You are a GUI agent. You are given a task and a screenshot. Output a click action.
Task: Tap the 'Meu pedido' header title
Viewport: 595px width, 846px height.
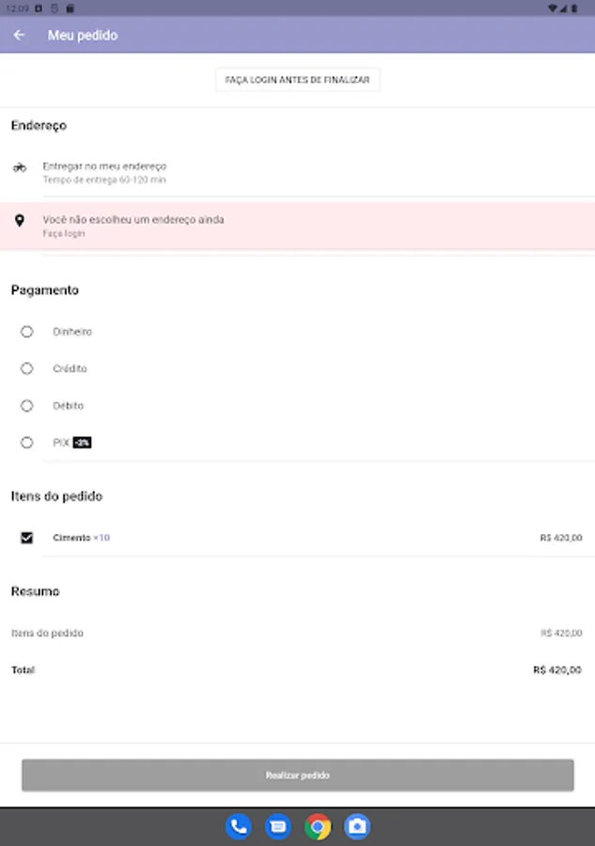(x=83, y=36)
